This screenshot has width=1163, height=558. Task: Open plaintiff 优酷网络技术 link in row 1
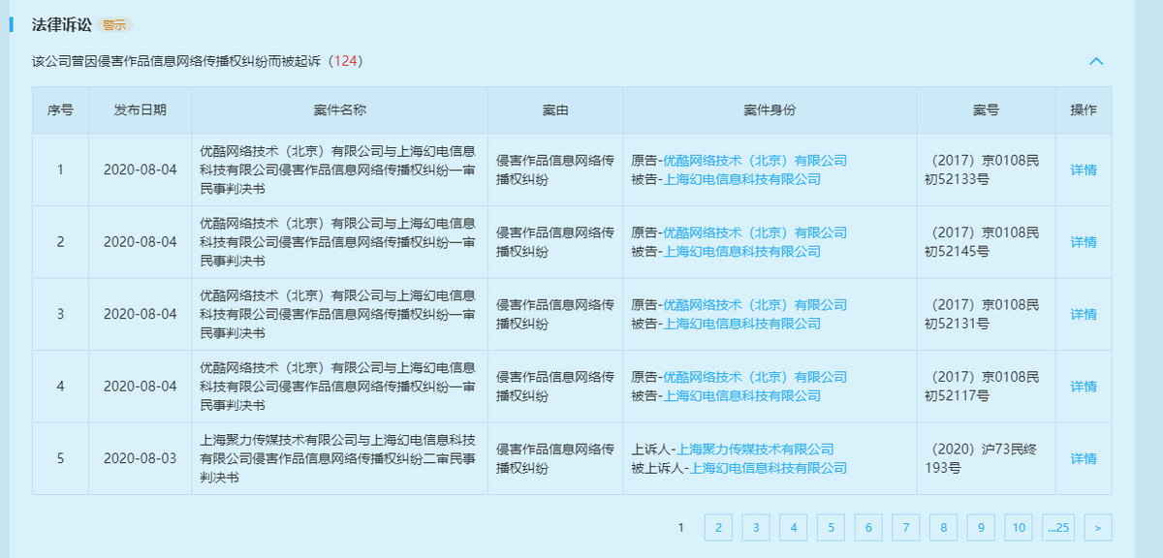point(755,160)
